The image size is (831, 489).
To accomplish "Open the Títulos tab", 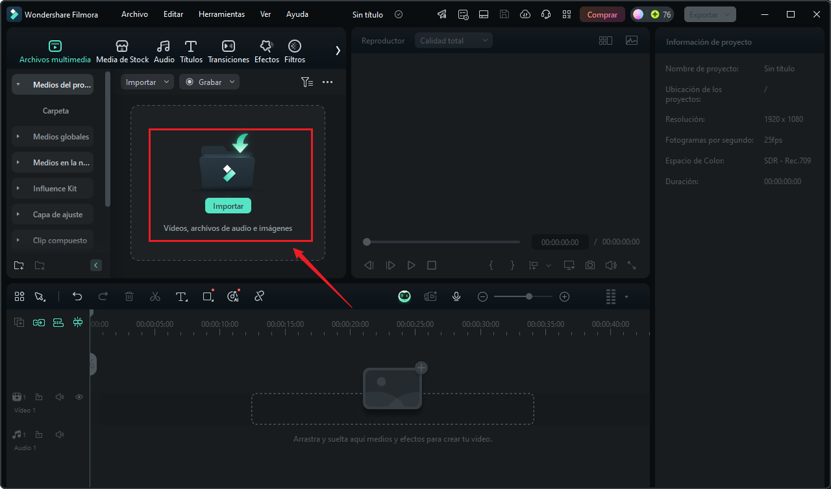I will point(191,51).
